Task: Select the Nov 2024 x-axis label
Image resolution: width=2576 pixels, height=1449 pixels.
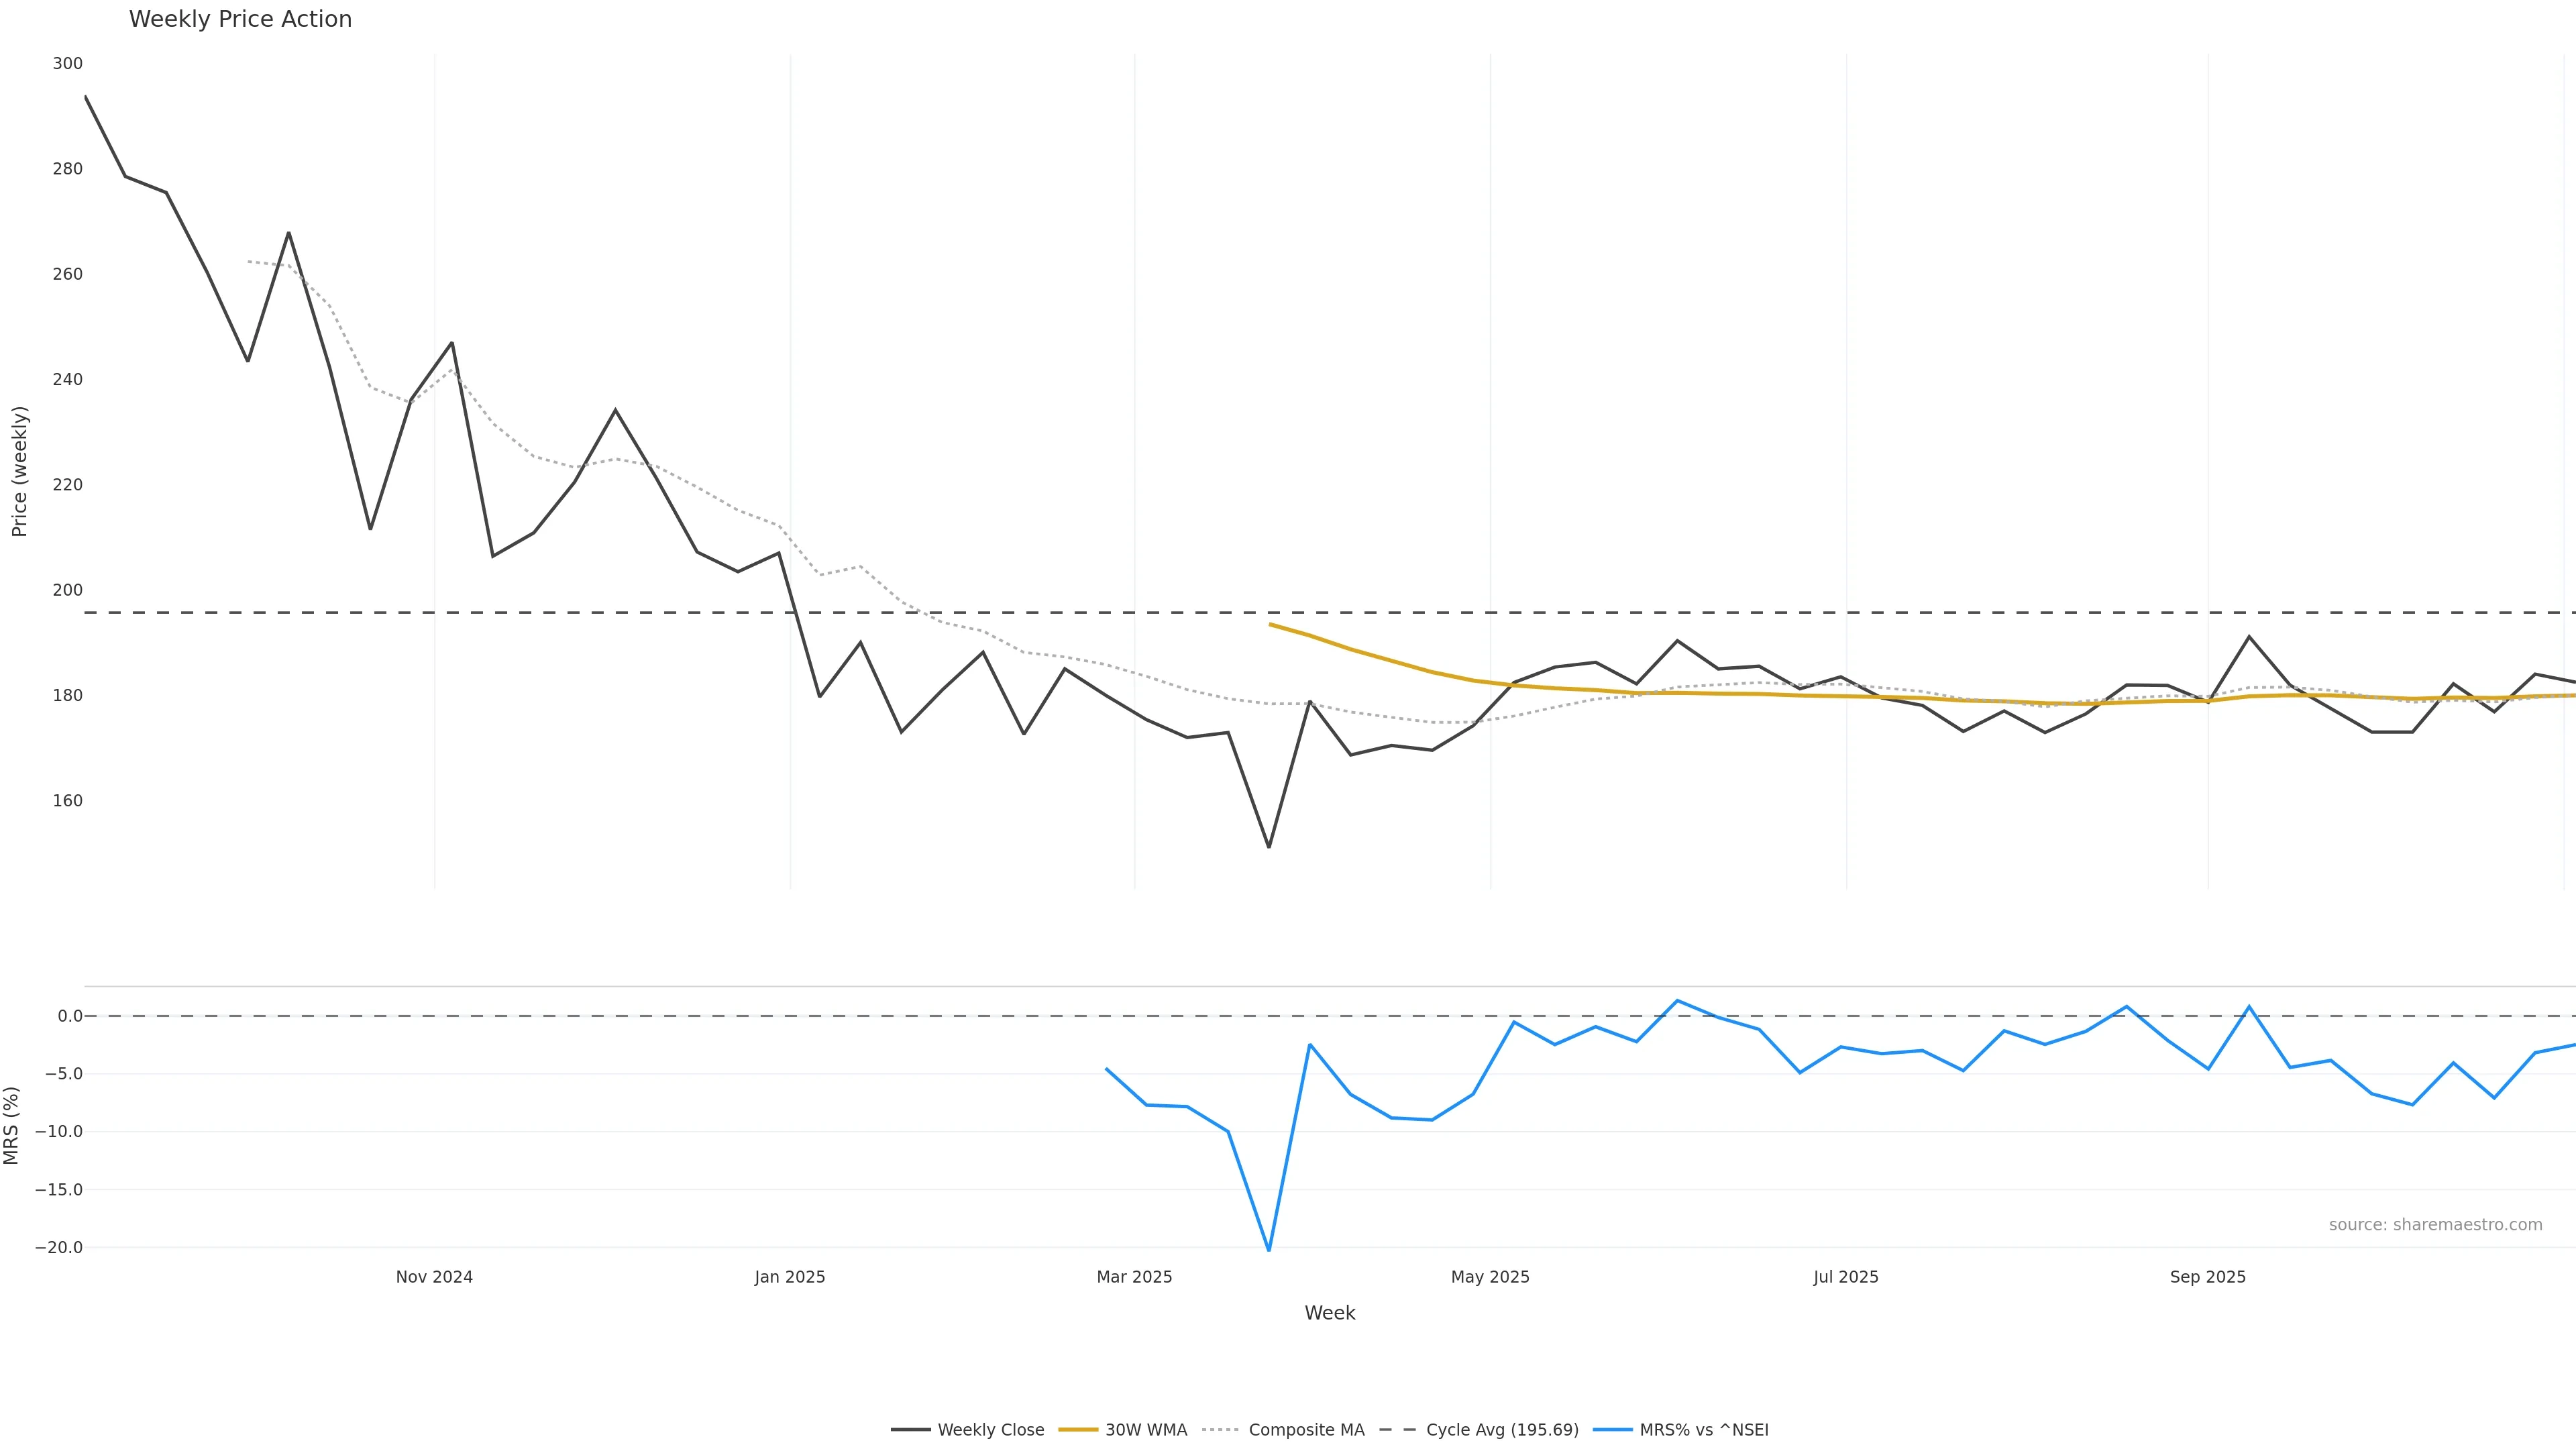Action: pos(434,1277)
